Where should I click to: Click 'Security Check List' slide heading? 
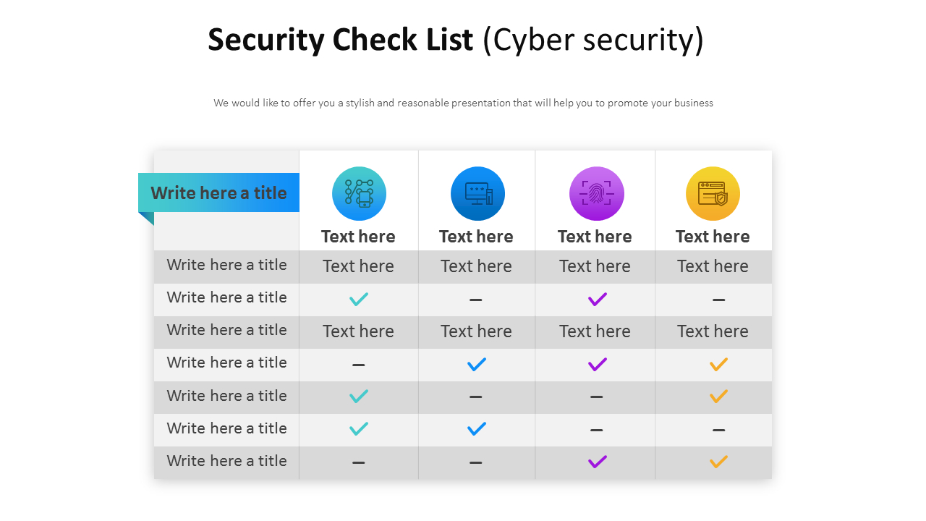[x=341, y=40]
